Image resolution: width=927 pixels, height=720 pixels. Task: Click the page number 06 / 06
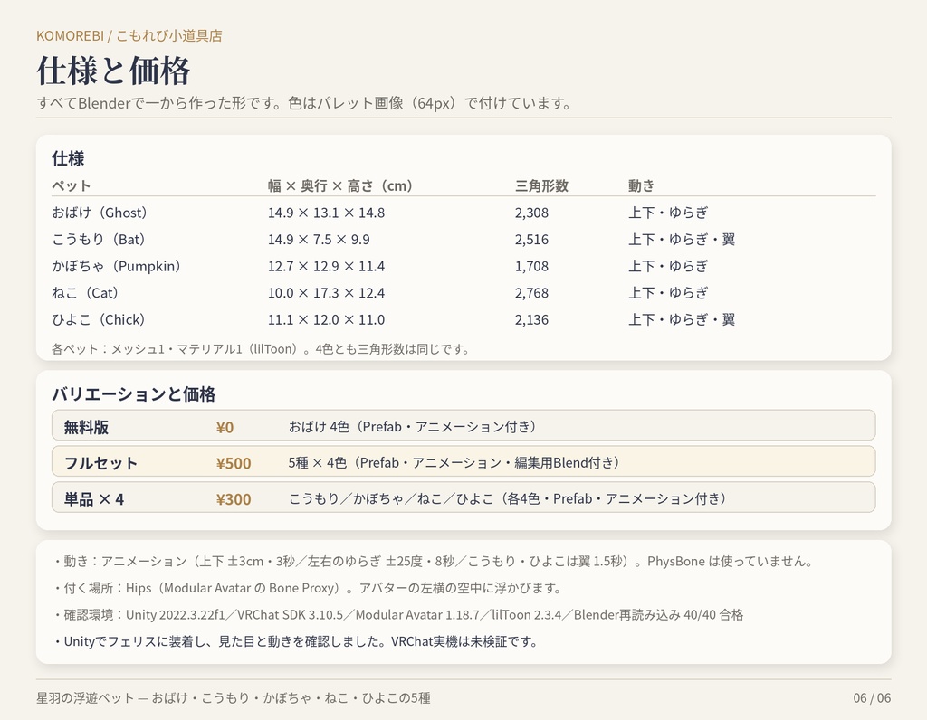[x=872, y=698]
